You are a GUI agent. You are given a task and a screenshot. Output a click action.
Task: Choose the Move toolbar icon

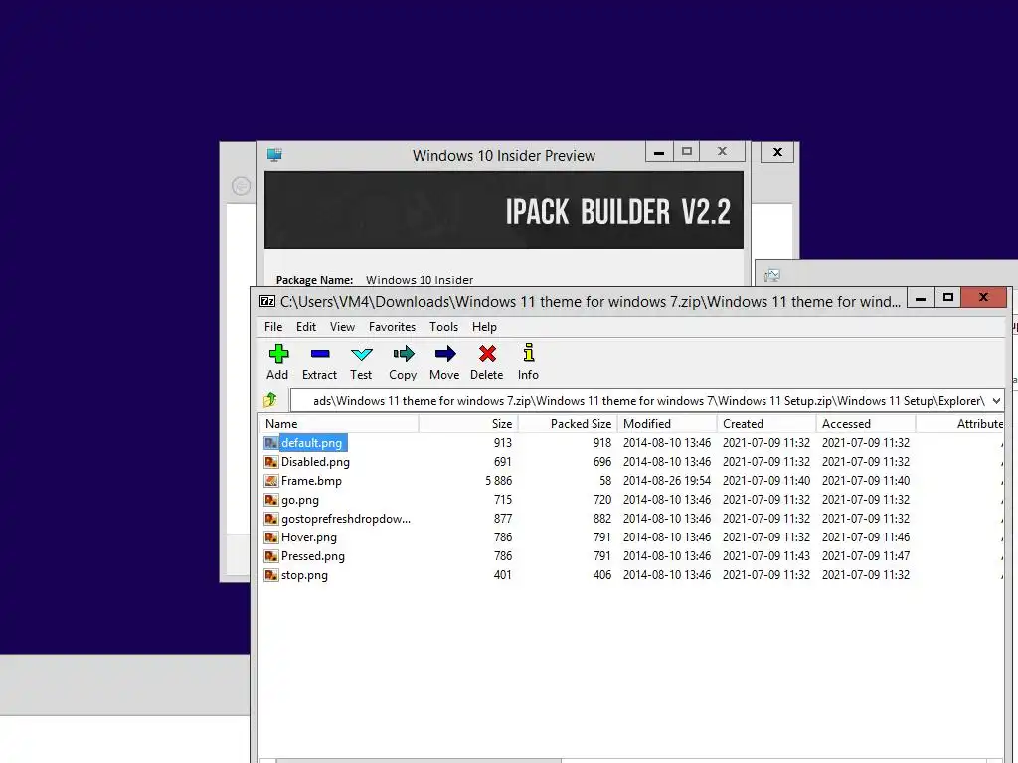click(x=445, y=354)
